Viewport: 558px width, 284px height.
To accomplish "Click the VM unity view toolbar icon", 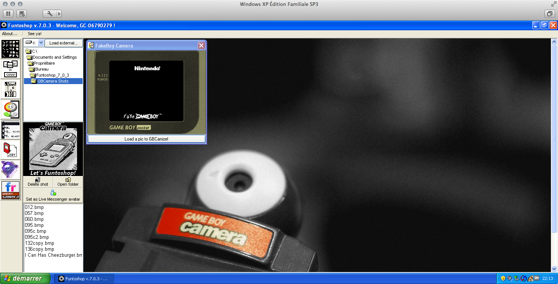I will (550, 14).
